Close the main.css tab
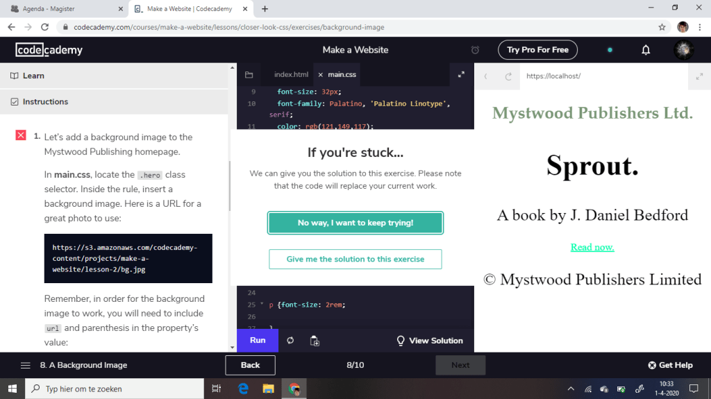The image size is (711, 399). click(x=320, y=75)
